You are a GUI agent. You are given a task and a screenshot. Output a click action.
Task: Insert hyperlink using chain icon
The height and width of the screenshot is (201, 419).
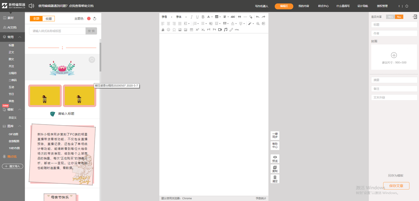231,30
